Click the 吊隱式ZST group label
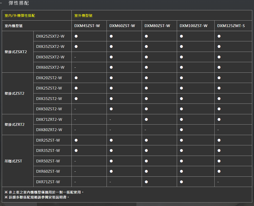The height and width of the screenshot is (206, 254). click(x=13, y=161)
